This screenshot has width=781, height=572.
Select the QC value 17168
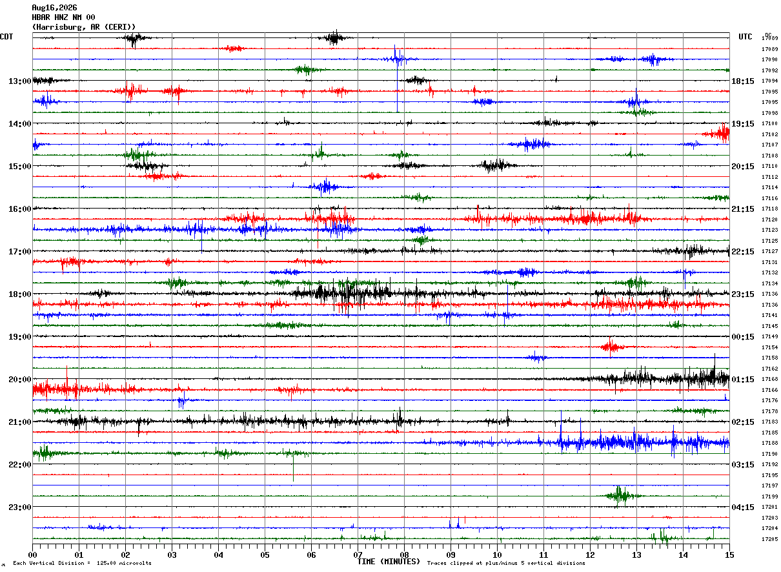[769, 380]
